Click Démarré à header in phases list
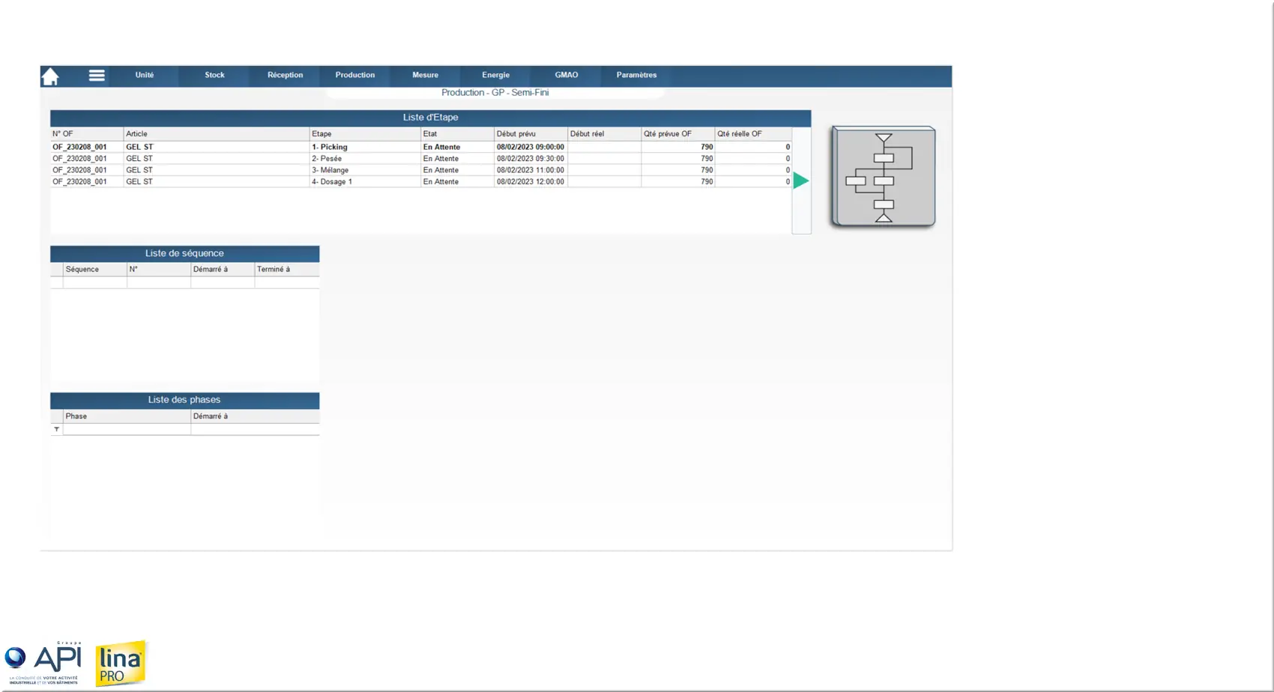Viewport: 1274px width, 692px height. point(255,416)
